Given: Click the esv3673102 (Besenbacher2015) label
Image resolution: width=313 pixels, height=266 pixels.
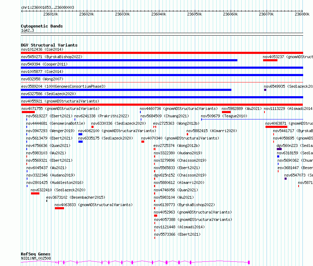Looking at the screenshot, I should [76, 197].
